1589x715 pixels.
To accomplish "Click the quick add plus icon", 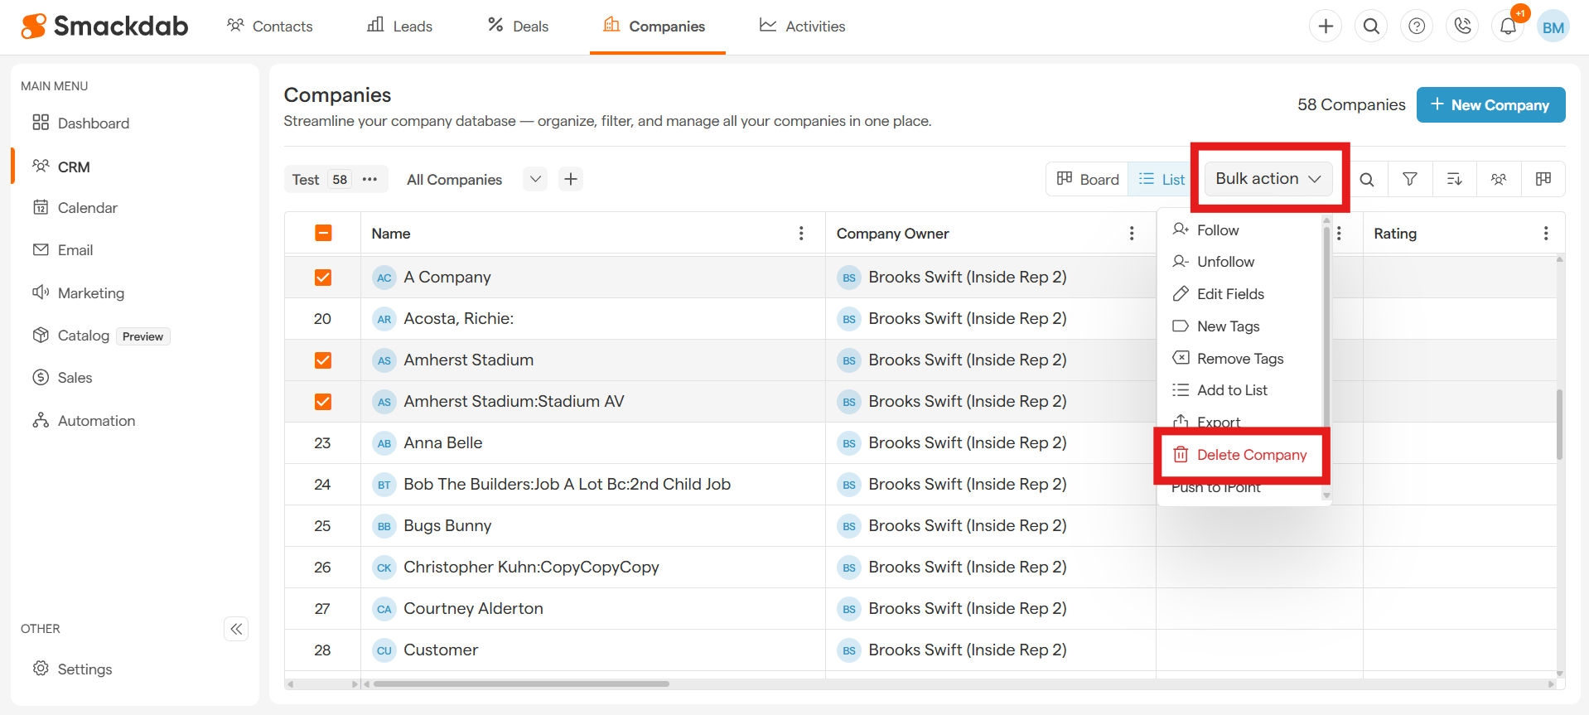I will coord(1326,27).
